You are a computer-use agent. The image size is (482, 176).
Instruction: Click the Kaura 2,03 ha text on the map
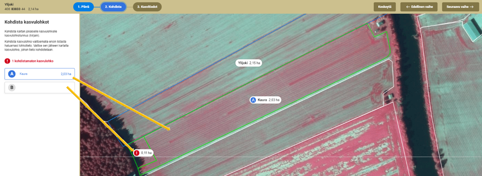click(269, 100)
